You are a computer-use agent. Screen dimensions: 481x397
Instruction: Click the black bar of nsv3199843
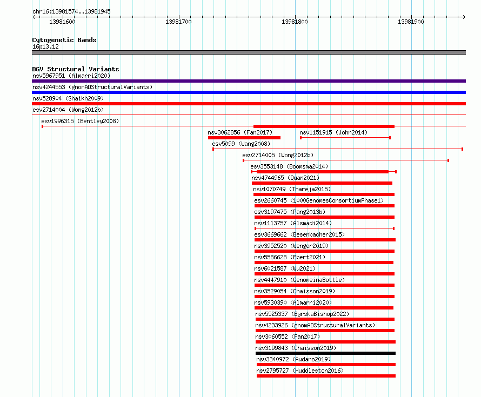(325, 353)
